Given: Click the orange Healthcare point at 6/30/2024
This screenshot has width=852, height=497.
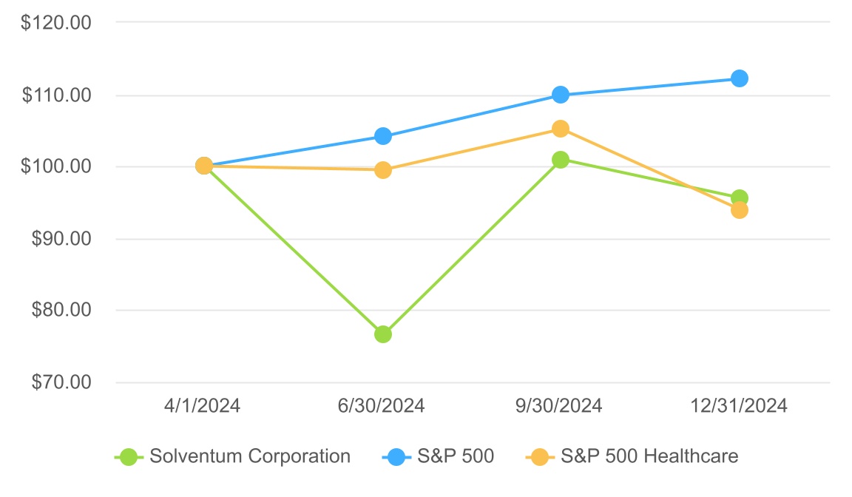Looking at the screenshot, I should (x=383, y=170).
